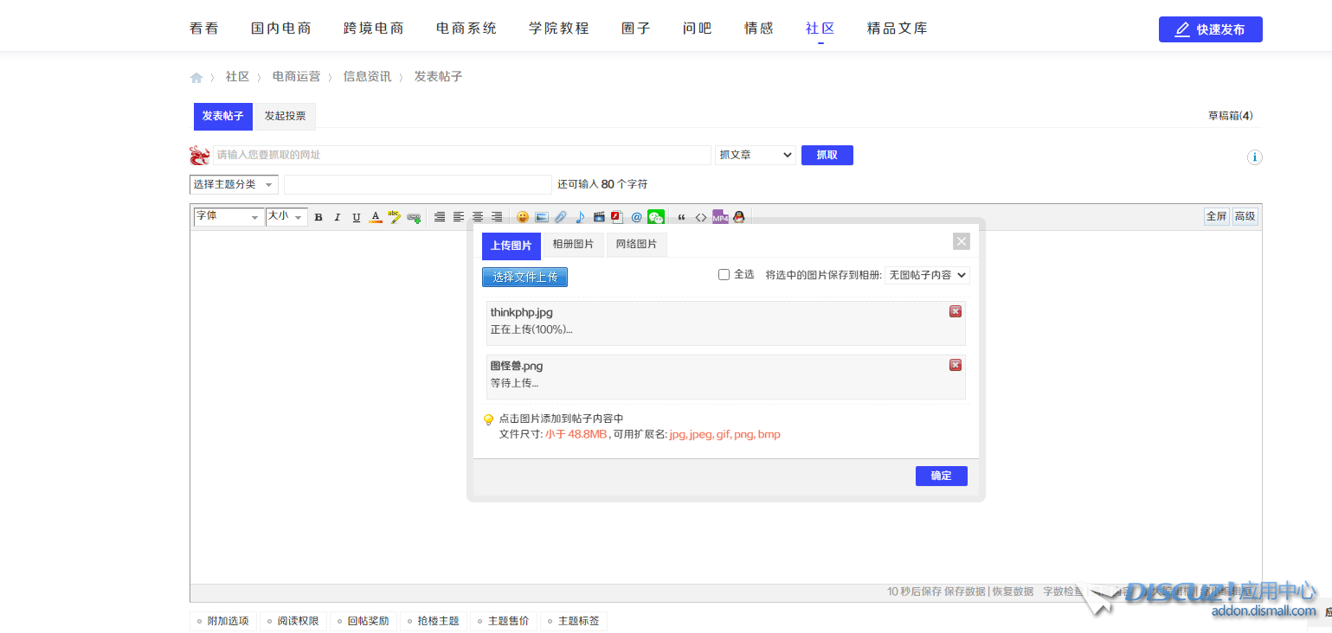Align text right in editor
Screen dimensions: 1332x633
point(497,217)
